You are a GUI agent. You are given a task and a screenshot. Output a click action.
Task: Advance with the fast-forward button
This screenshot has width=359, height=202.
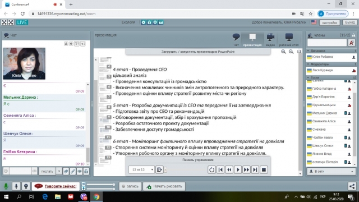coord(246,169)
